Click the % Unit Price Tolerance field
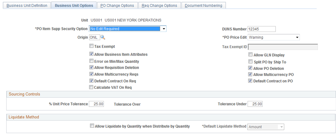The image size is (336, 135). [x=96, y=104]
